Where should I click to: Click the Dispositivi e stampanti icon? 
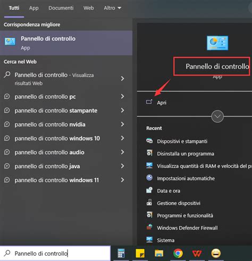tap(149, 141)
